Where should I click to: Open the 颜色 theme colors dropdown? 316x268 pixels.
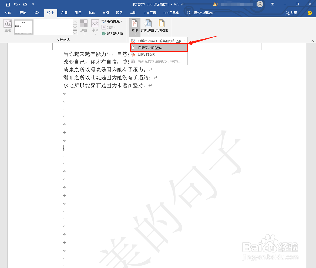point(84,27)
